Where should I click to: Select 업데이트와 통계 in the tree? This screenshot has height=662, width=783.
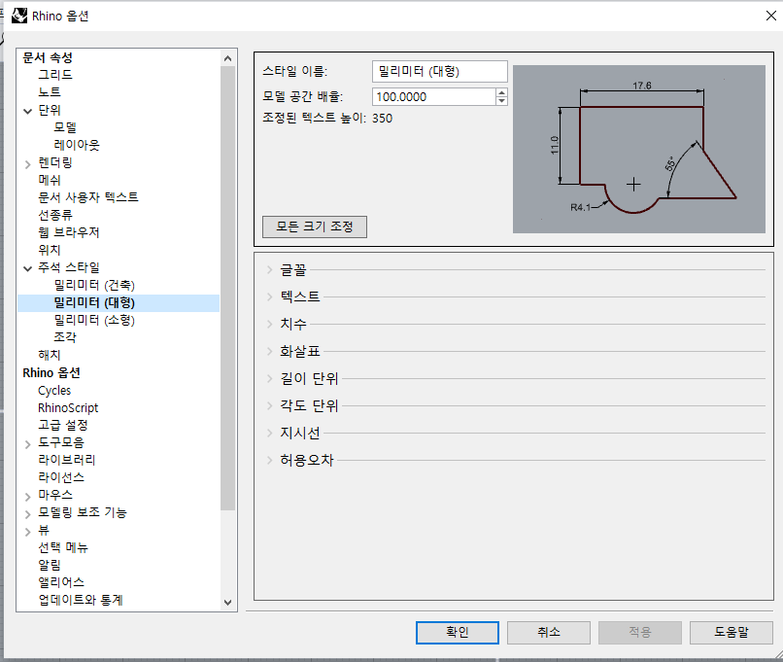coord(81,600)
